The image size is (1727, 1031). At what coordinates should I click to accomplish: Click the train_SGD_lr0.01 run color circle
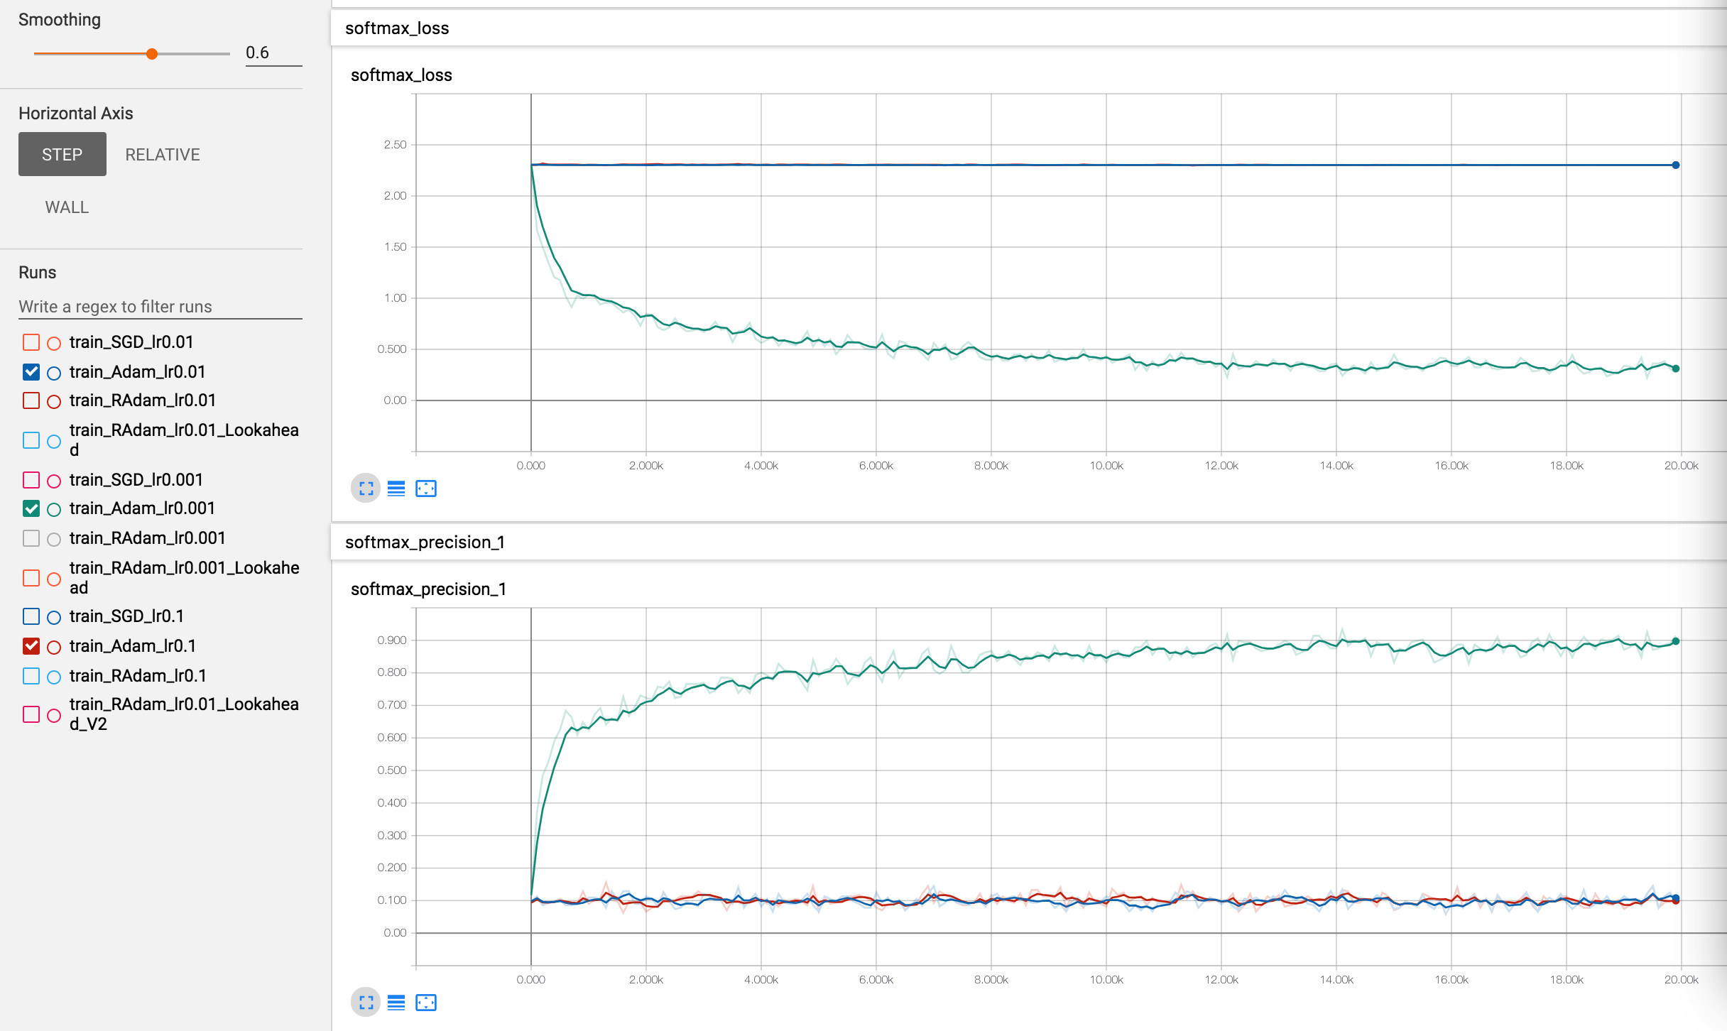(x=54, y=343)
